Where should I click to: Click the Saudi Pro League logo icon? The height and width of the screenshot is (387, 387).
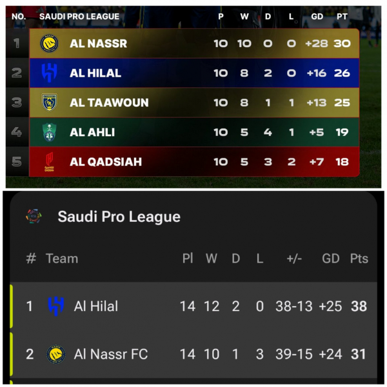[x=34, y=217]
